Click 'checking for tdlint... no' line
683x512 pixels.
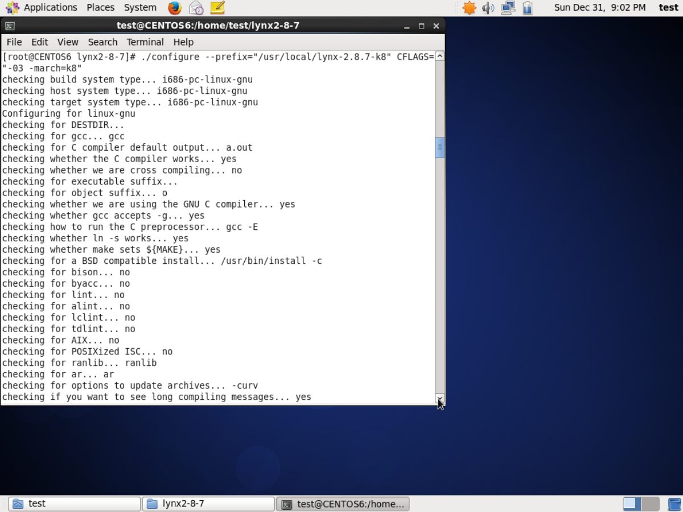click(x=68, y=329)
